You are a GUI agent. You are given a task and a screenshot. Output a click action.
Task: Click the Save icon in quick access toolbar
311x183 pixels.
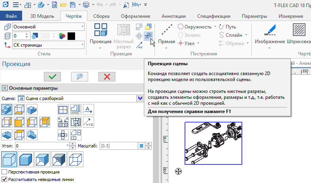point(72,5)
